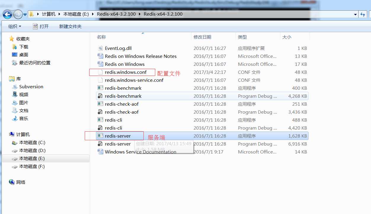Open address bar history dropdown arrow
371x214 pixels.
[x=355, y=14]
